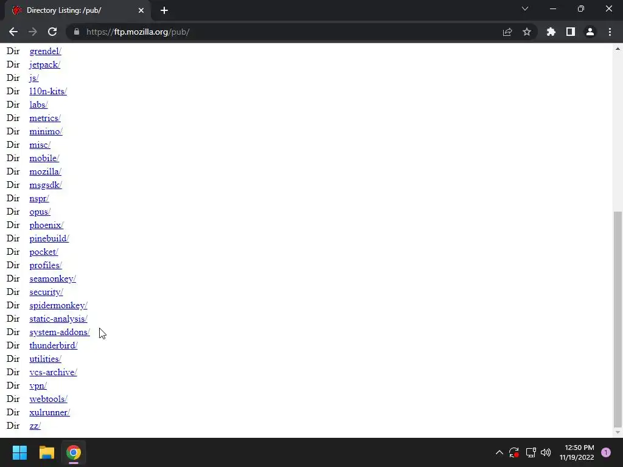Open the spidermonkey/ directory
623x467 pixels.
point(58,305)
